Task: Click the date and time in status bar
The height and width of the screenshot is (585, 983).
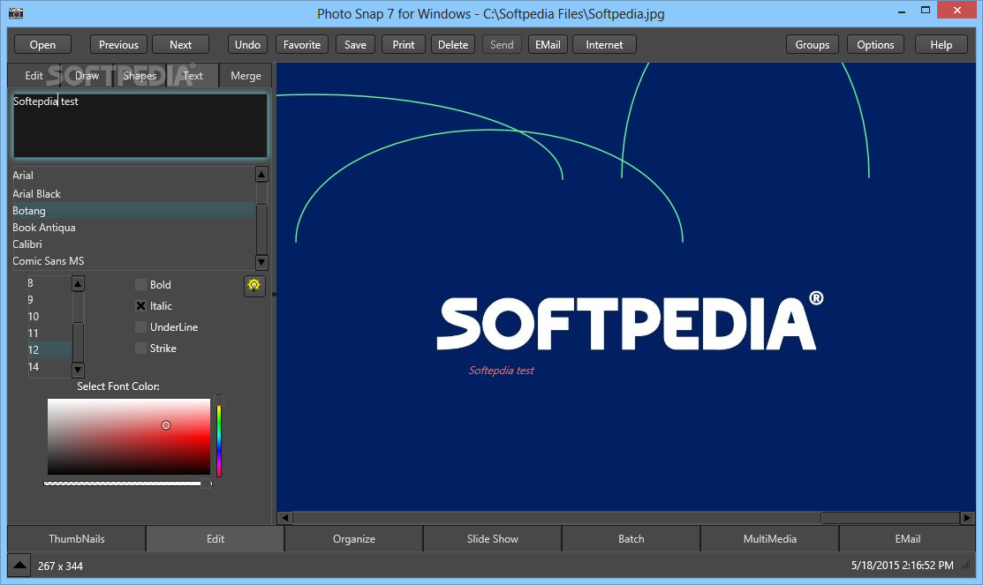Action: click(x=902, y=566)
